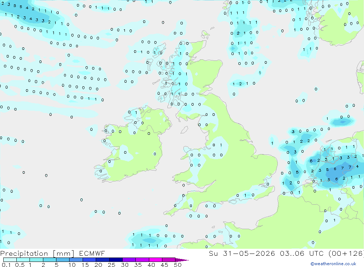The width and height of the screenshot is (364, 267).
Task: Click the '[mm]' unit label
Action: tap(64, 254)
